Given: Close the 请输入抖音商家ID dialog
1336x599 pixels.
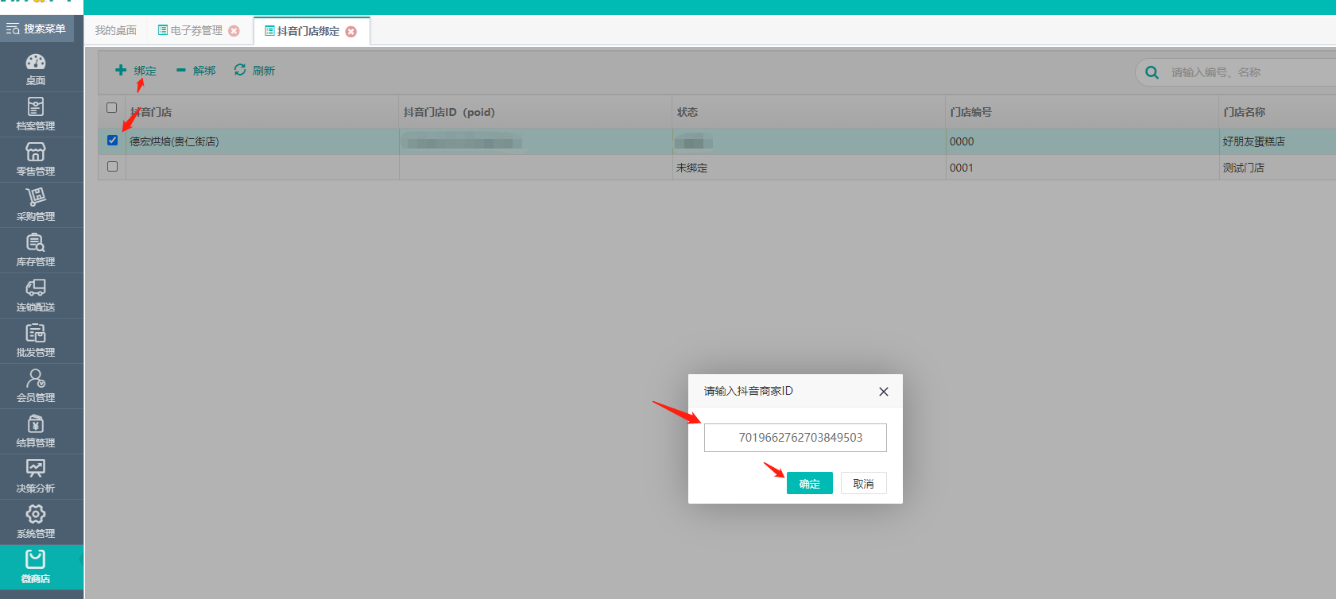Looking at the screenshot, I should click(x=884, y=392).
